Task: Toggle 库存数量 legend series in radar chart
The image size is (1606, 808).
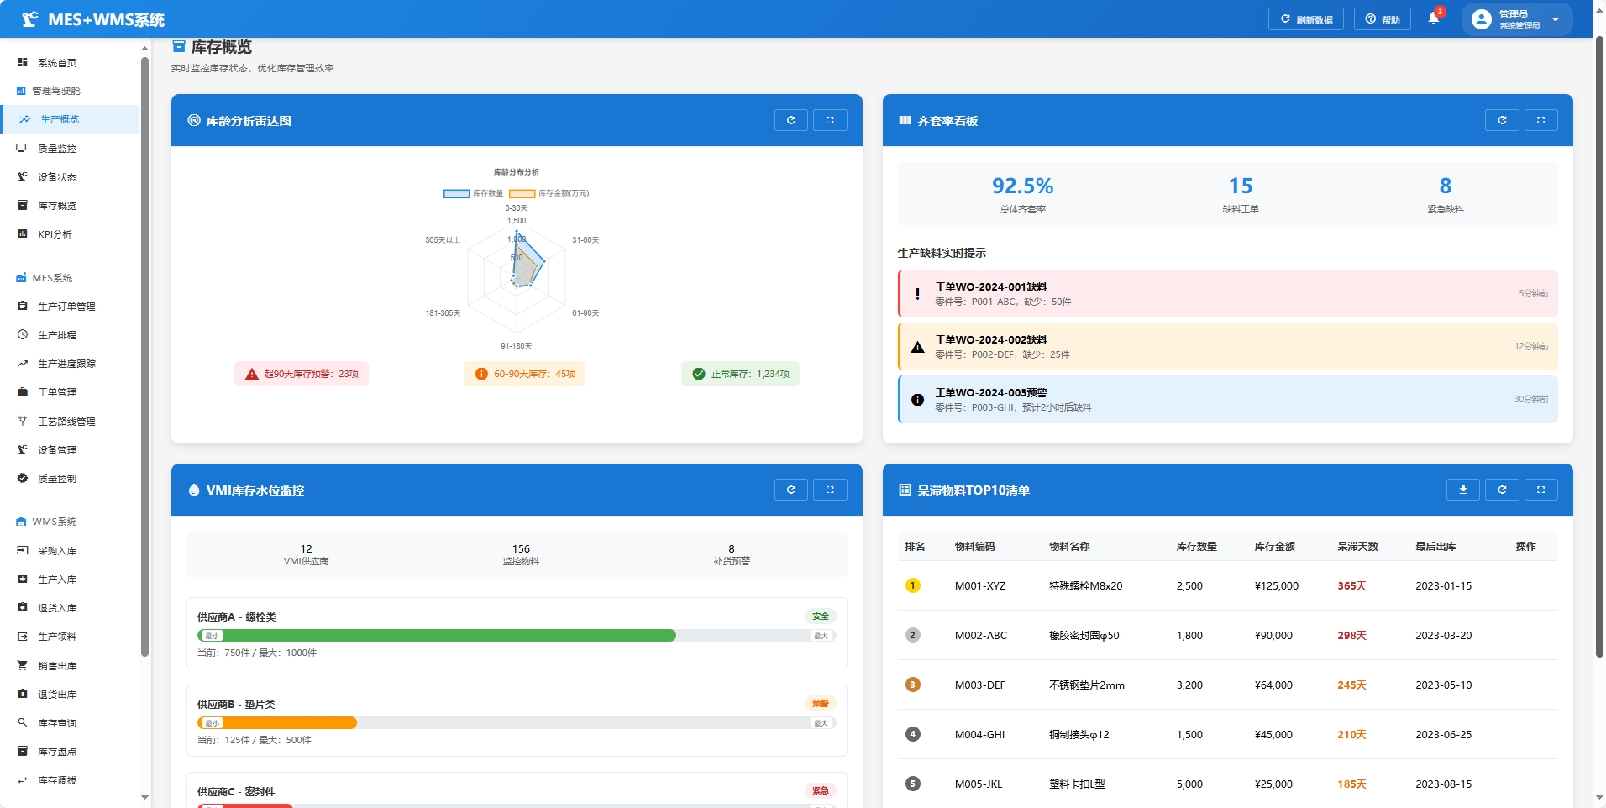Action: click(474, 193)
